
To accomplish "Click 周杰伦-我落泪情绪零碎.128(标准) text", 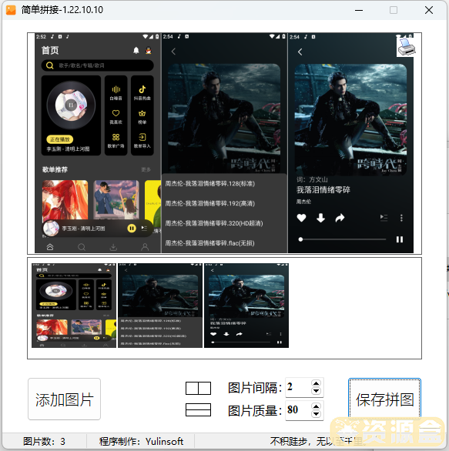I will 210,183.
